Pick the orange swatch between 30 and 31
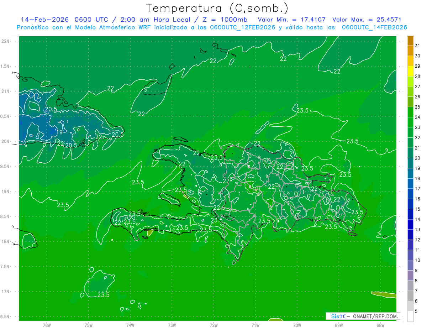This screenshot has width=427, height=330. [x=410, y=51]
